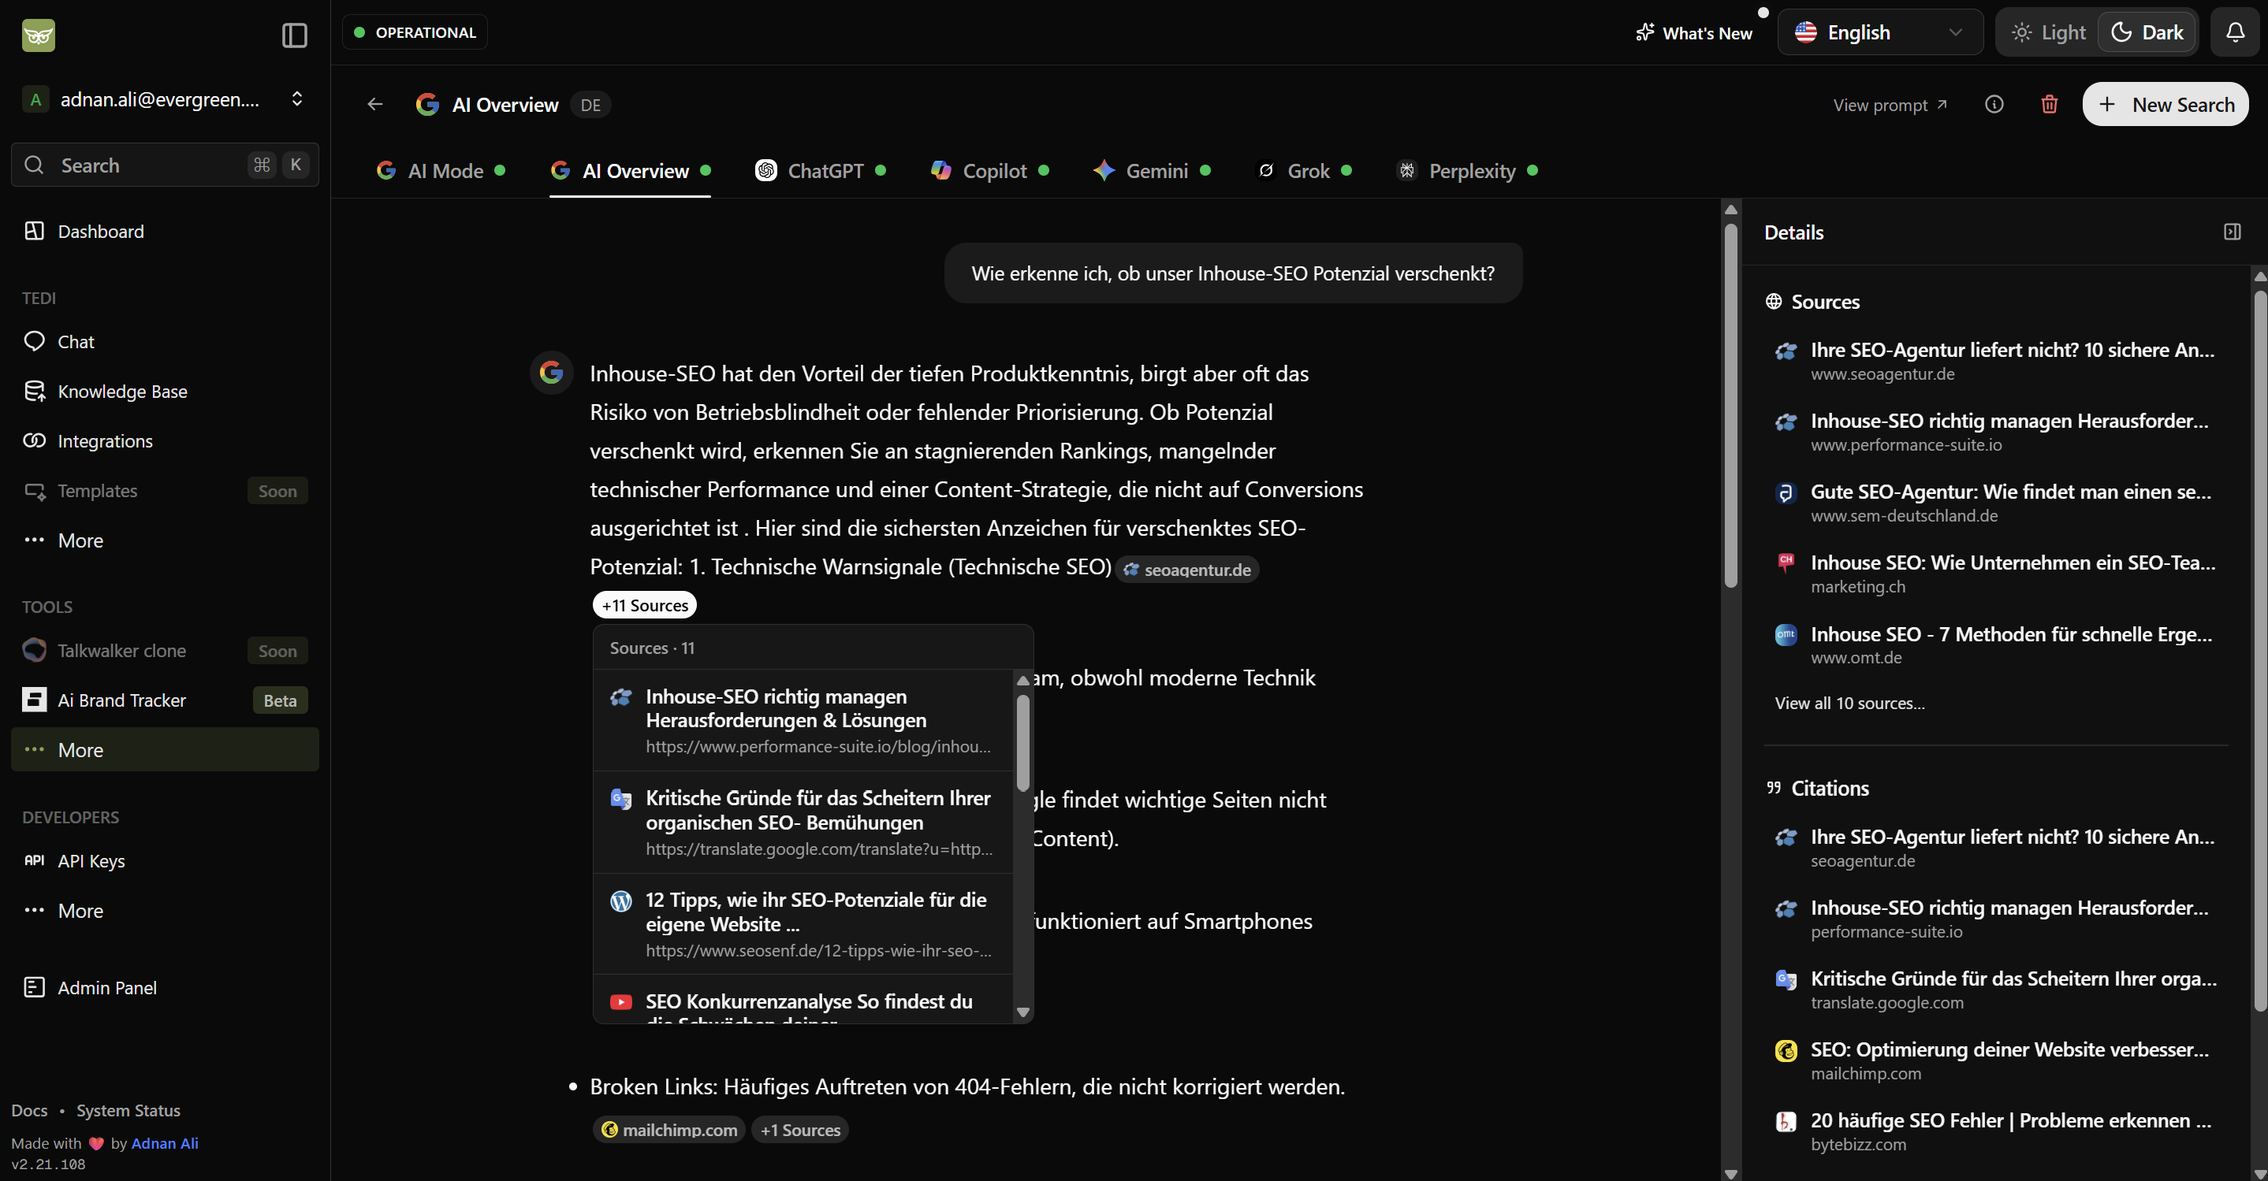This screenshot has width=2268, height=1181.
Task: Collapse the Details panel
Action: (x=2233, y=232)
